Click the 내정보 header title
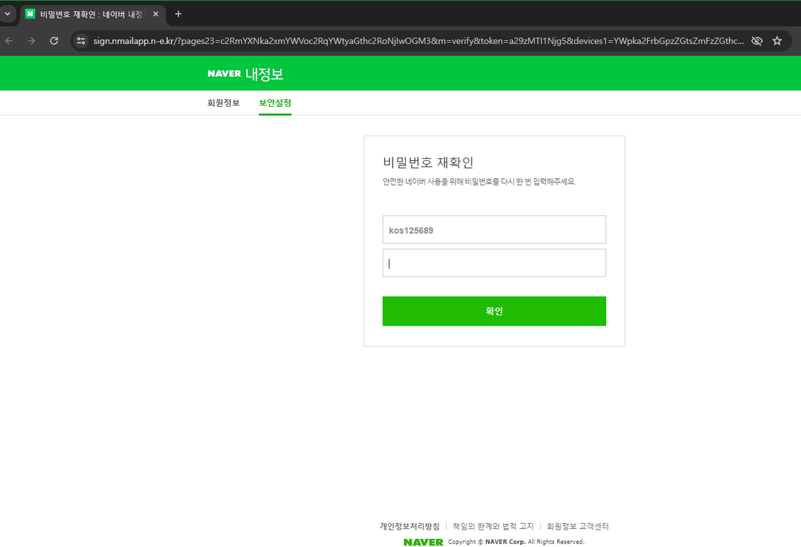The width and height of the screenshot is (801, 547). point(264,73)
